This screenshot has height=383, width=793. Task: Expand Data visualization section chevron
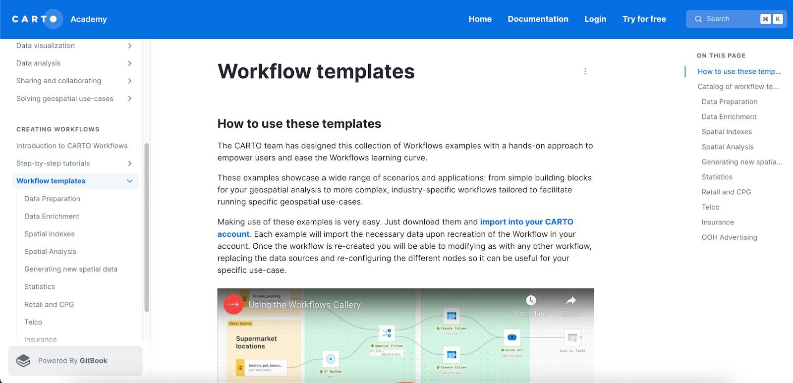coord(130,46)
